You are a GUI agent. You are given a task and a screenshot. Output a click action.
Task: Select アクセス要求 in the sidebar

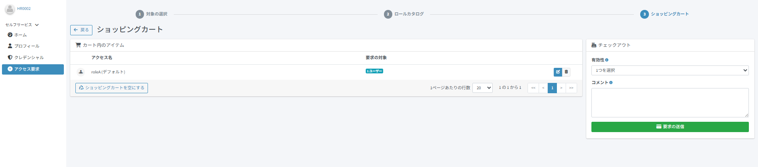(33, 69)
